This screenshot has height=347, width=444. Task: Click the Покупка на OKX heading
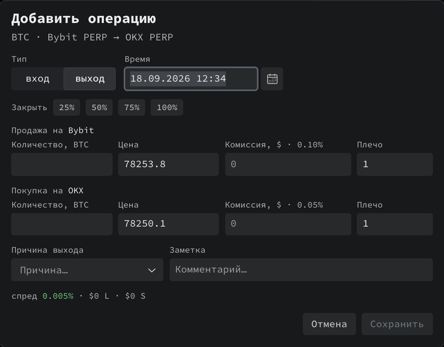coord(48,191)
